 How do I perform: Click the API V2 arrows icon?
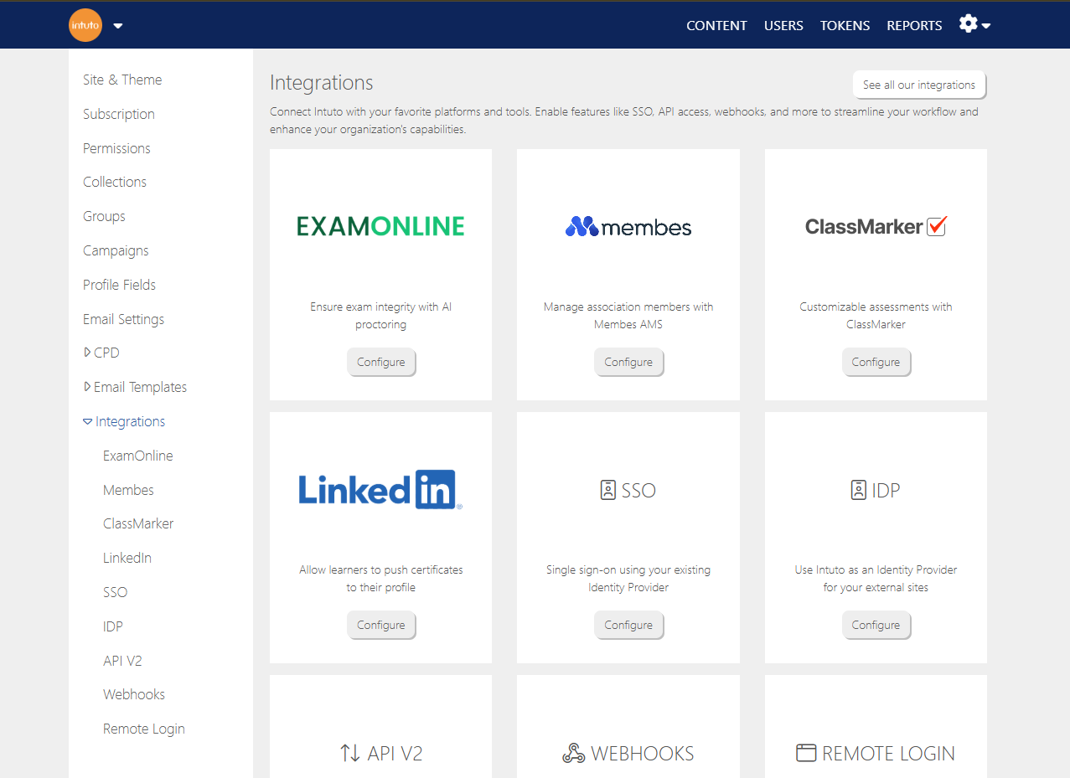tap(350, 753)
